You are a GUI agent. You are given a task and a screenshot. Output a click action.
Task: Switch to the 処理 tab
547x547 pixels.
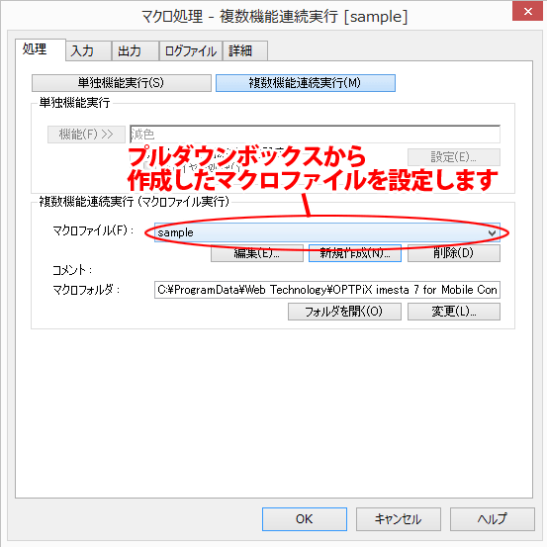41,49
